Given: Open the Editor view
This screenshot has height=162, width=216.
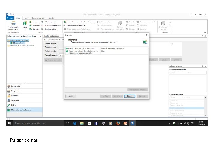Looking at the screenshot, I should click(24, 105).
